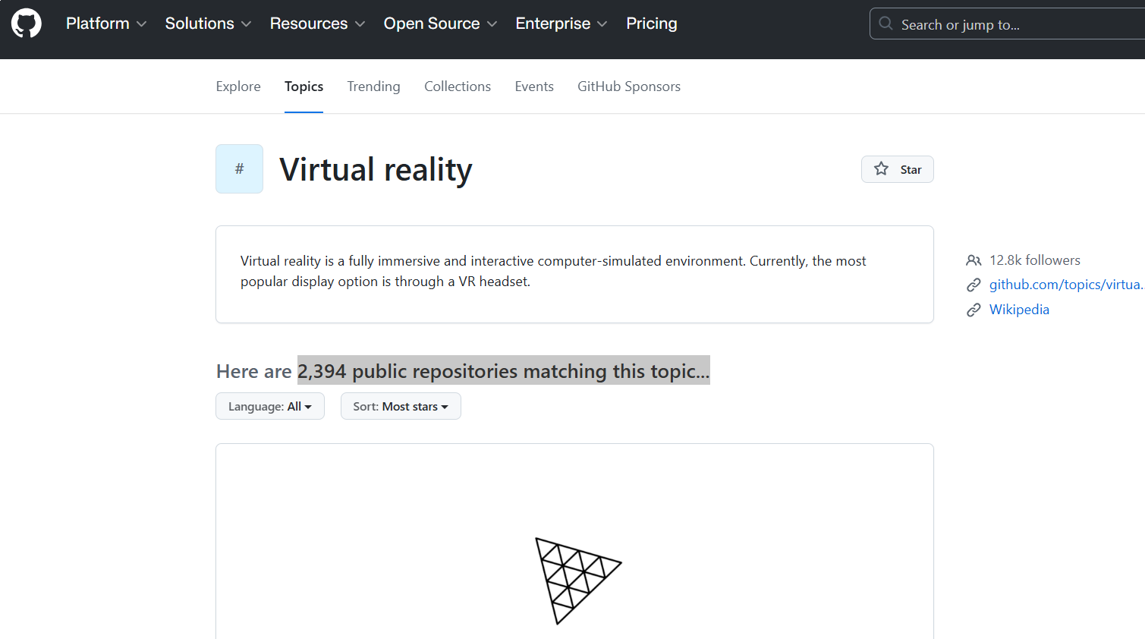
Task: Expand the Solutions menu
Action: [208, 24]
